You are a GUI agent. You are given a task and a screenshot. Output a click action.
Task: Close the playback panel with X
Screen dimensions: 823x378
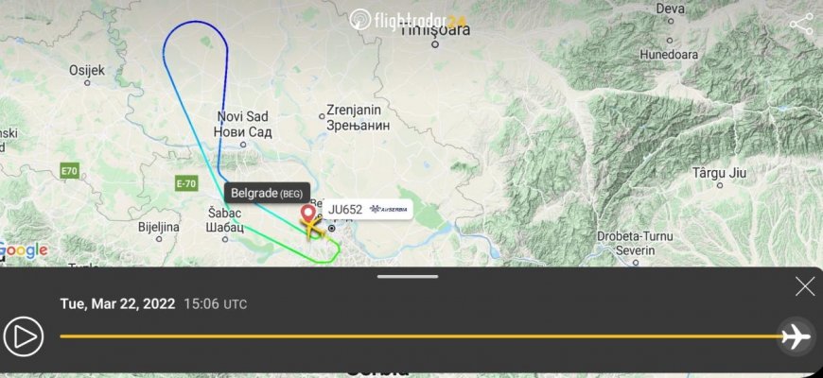[805, 286]
